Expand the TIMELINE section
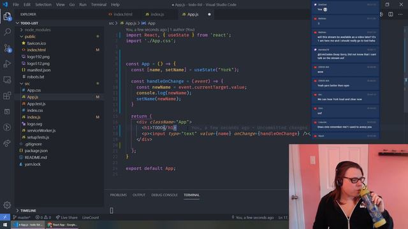The height and width of the screenshot is (229, 408). (59, 211)
